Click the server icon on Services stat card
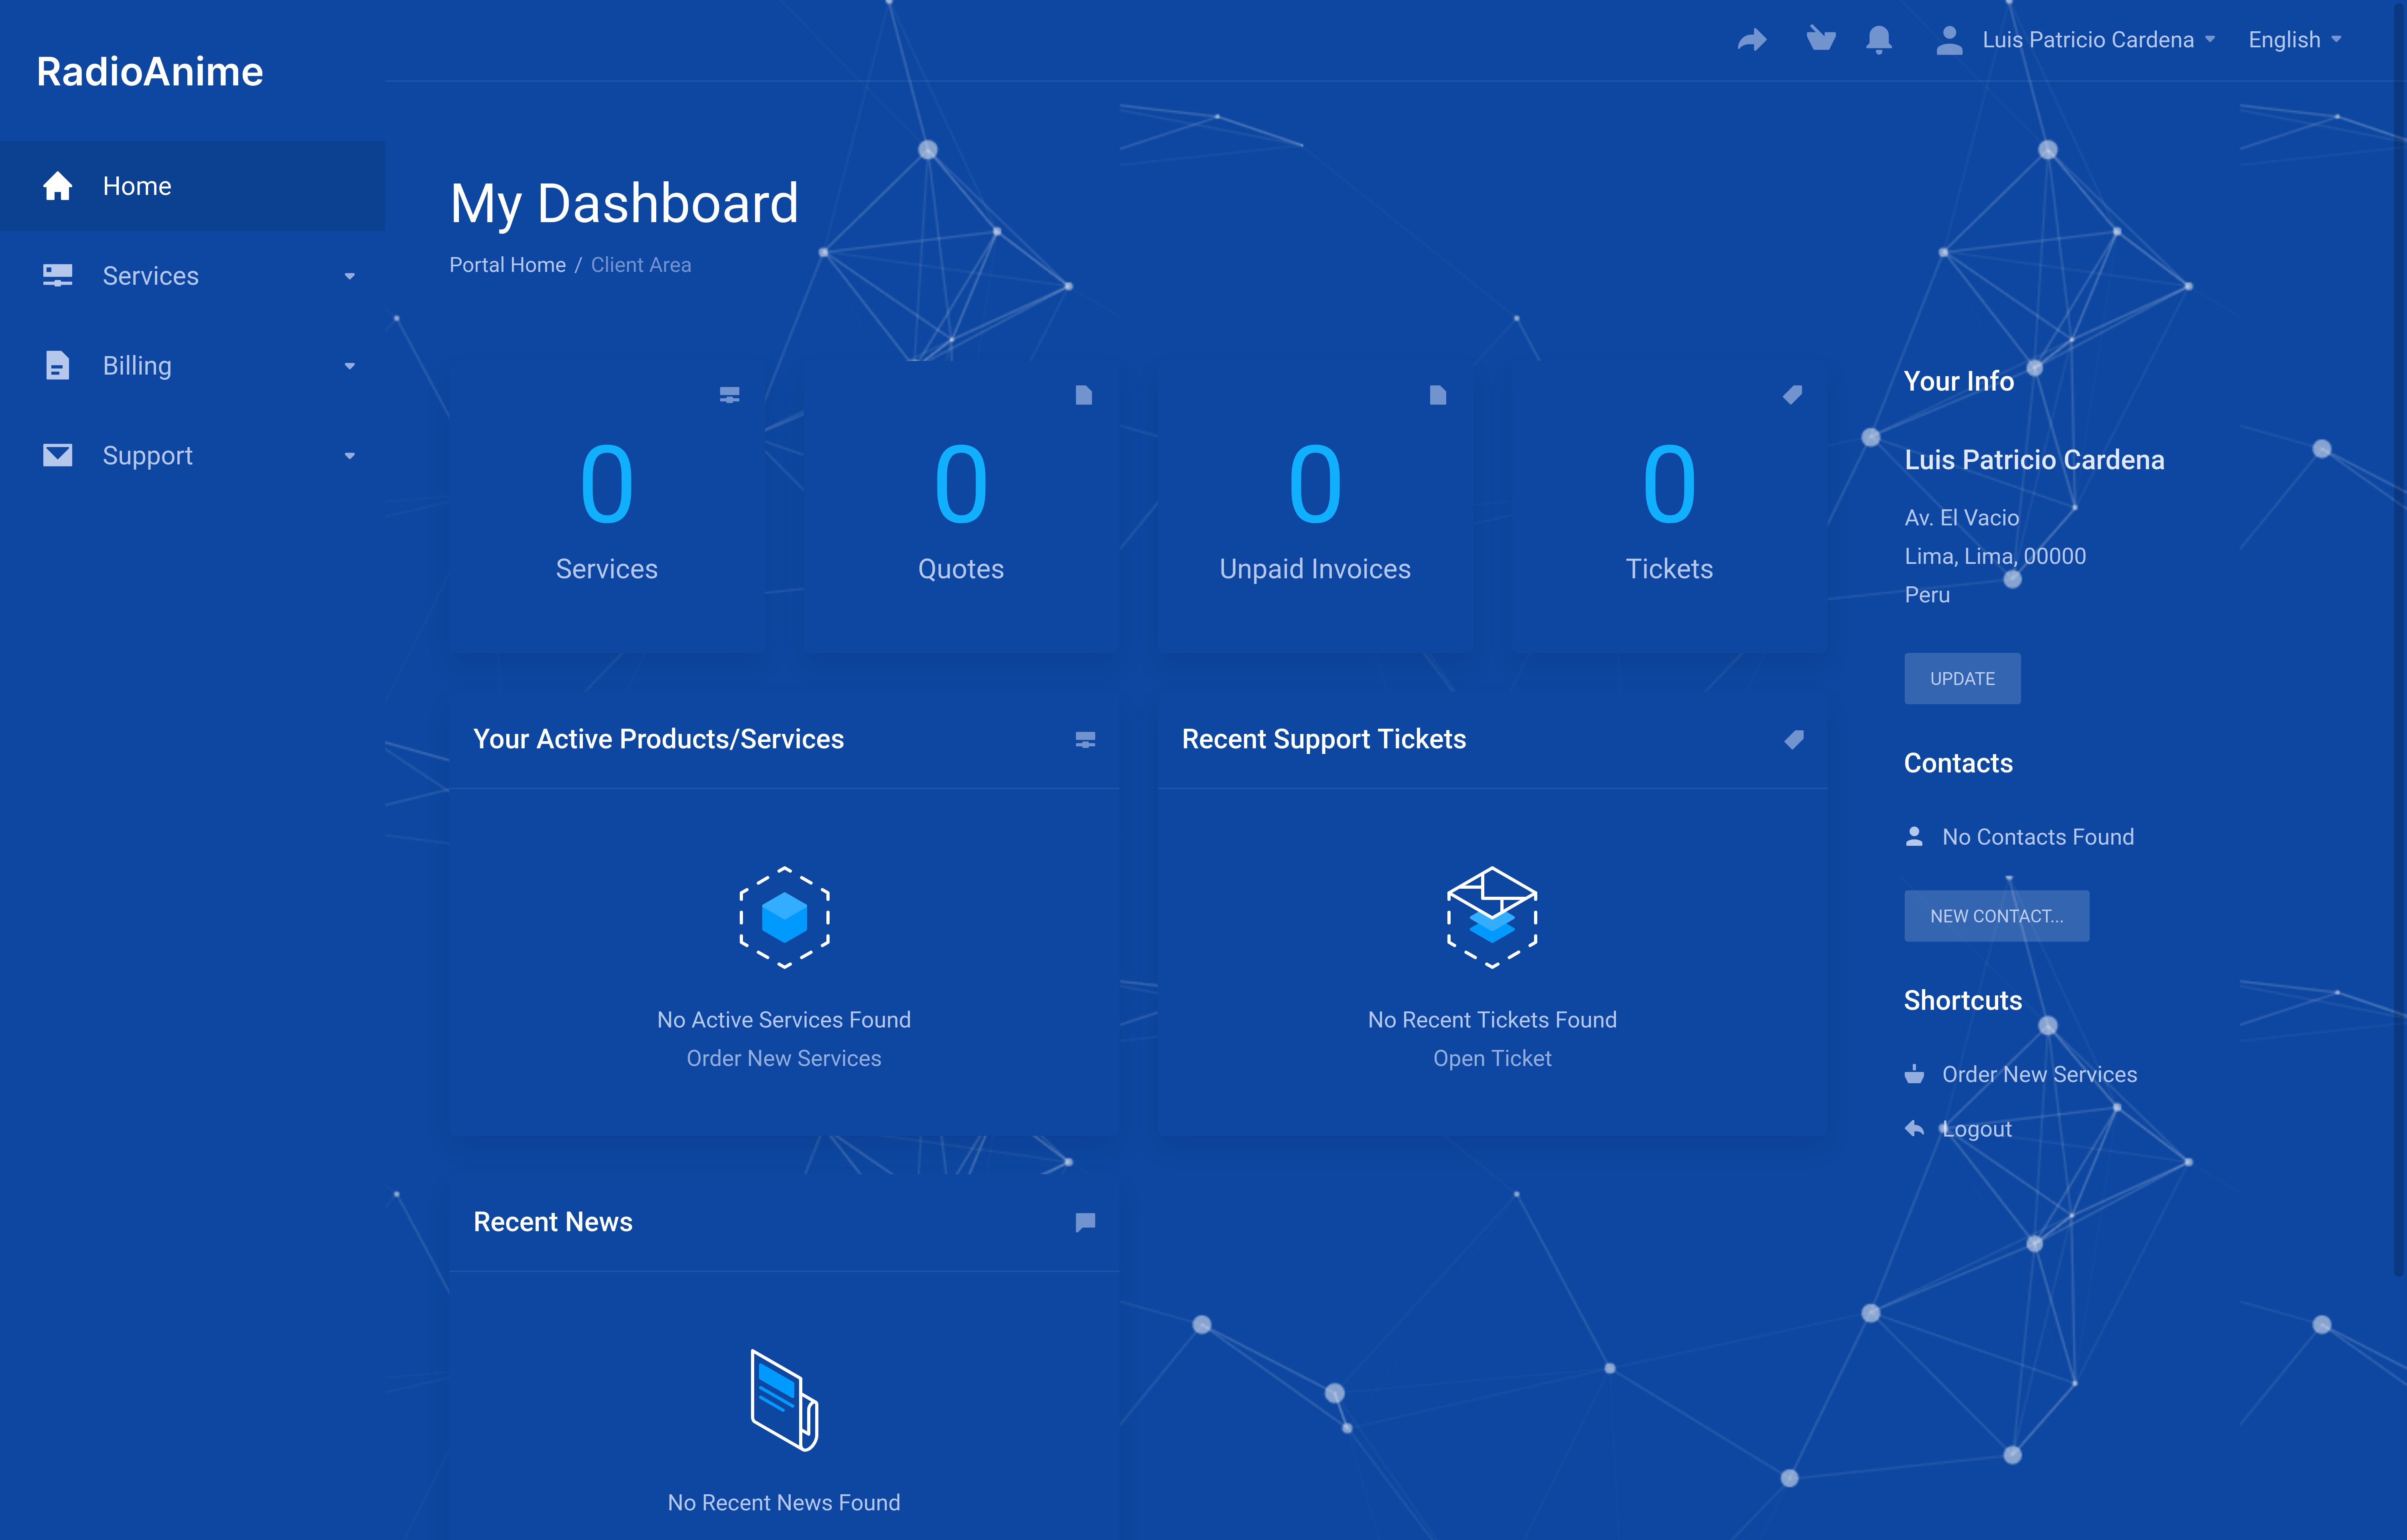 tap(730, 395)
